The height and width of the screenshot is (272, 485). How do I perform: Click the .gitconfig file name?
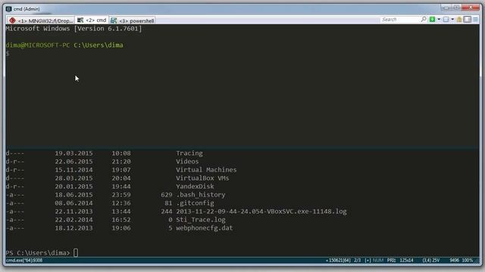pos(195,203)
